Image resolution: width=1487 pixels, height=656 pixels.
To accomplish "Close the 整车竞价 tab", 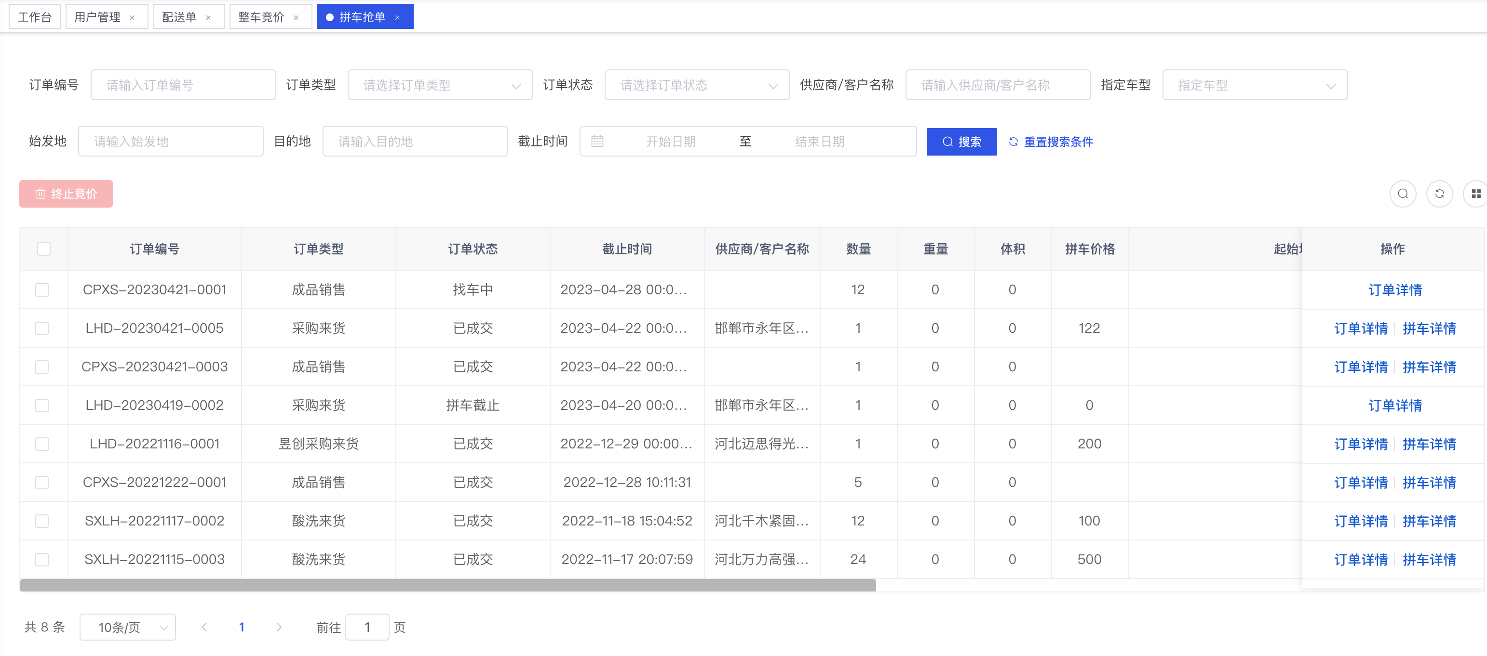I will coord(296,17).
